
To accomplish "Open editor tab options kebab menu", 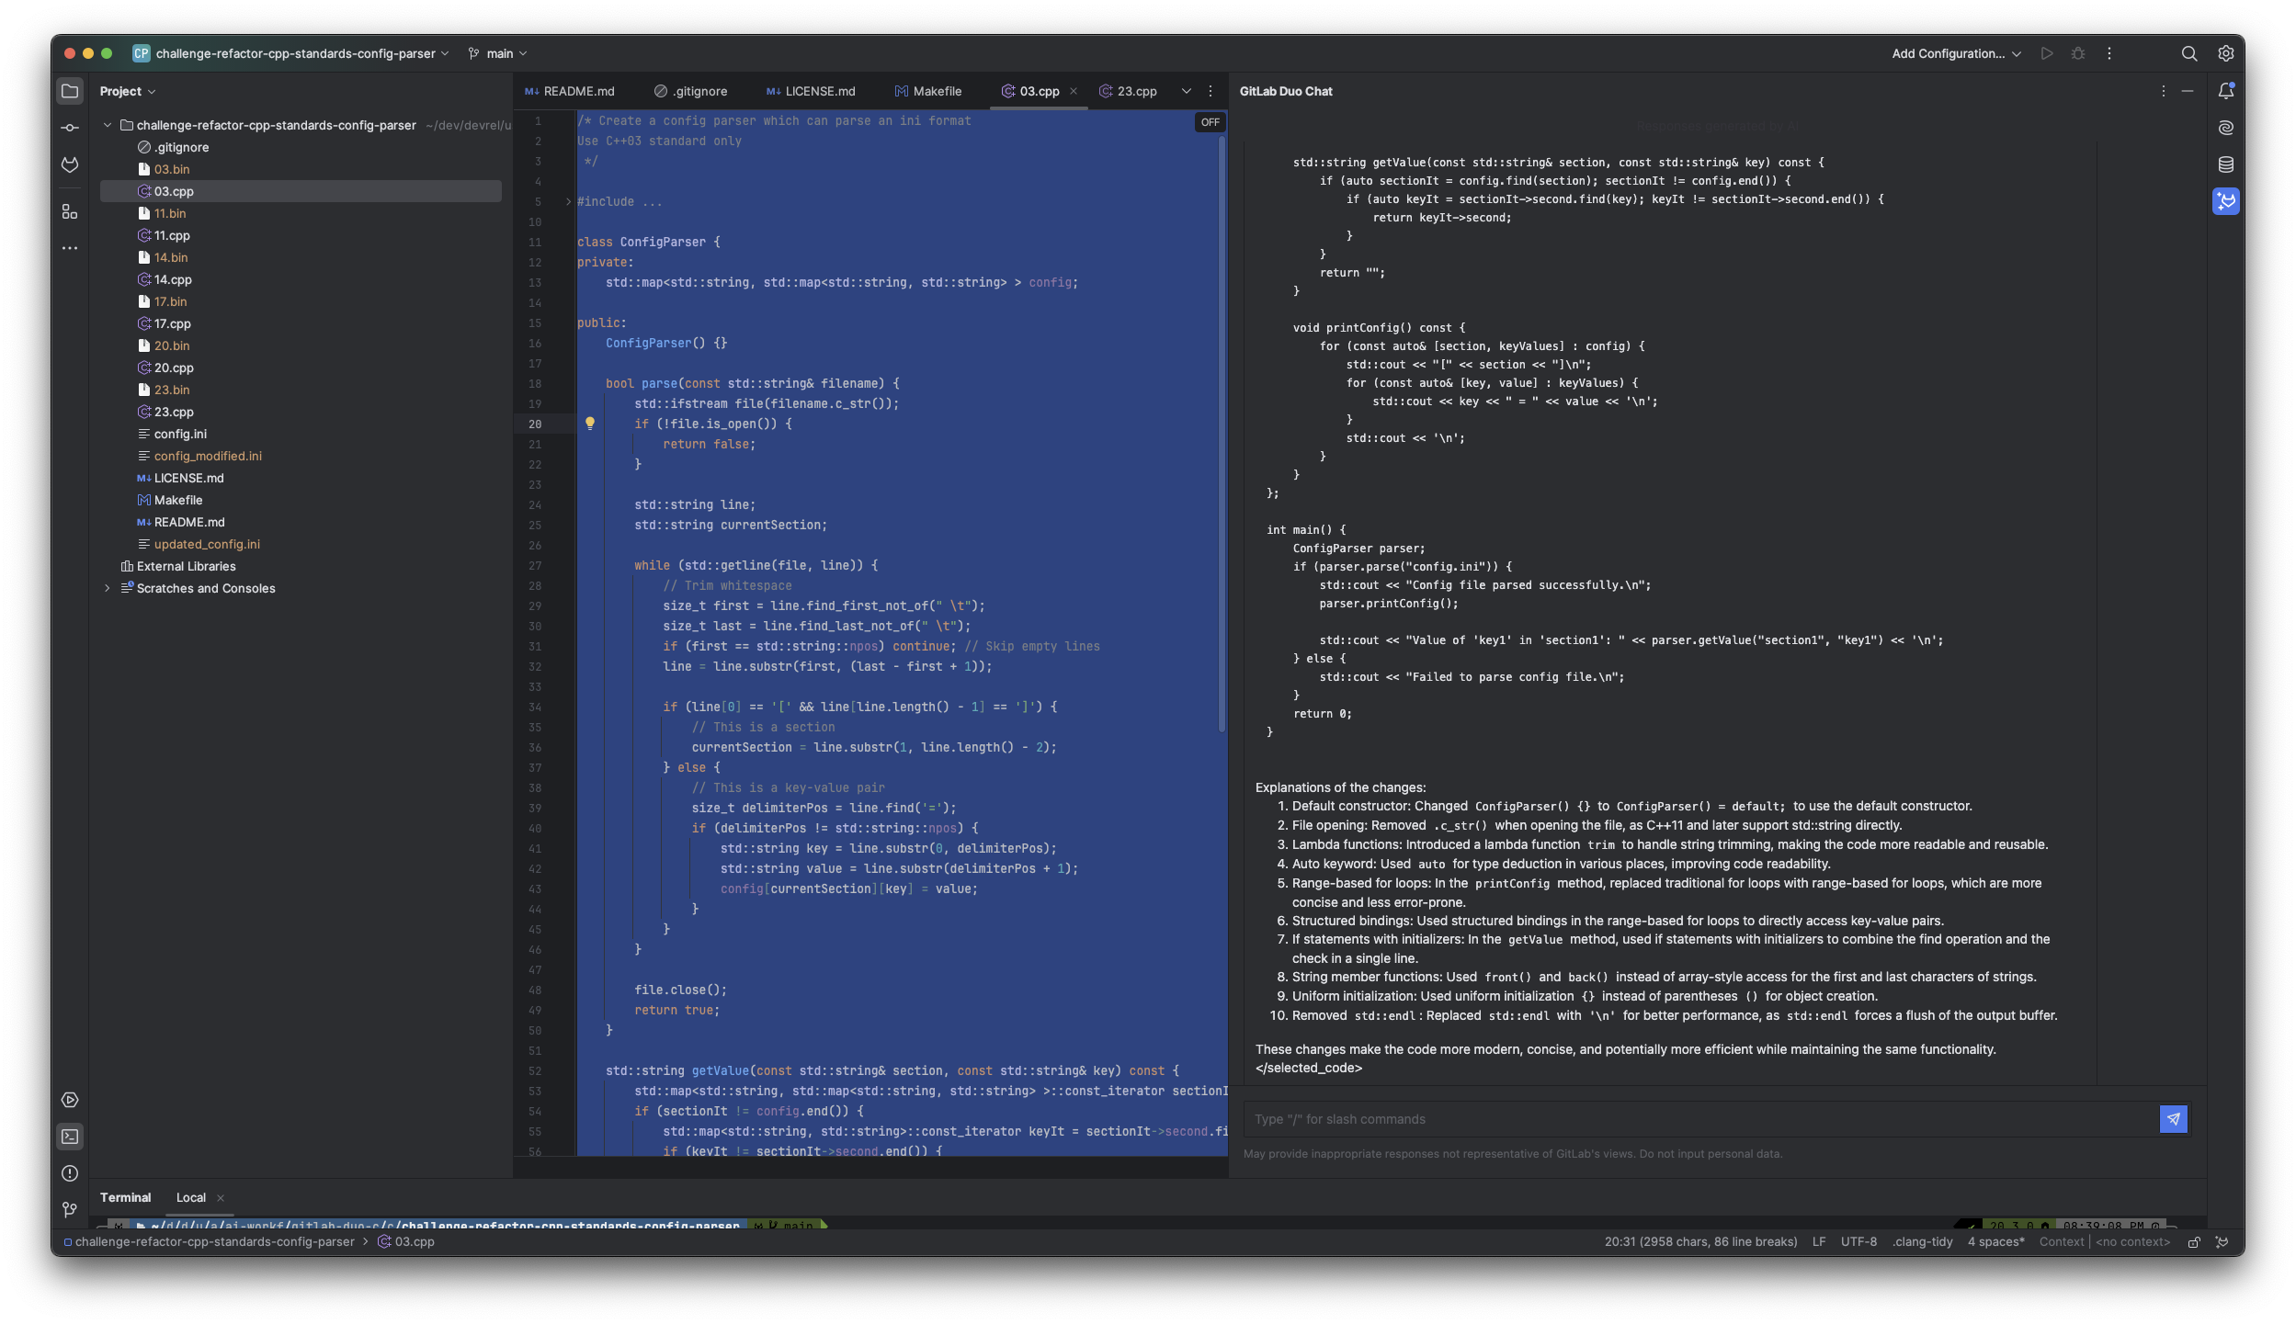I will point(1211,91).
